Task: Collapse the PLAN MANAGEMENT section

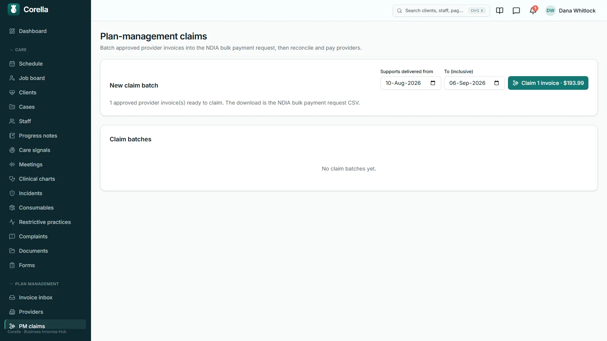Action: click(34, 284)
